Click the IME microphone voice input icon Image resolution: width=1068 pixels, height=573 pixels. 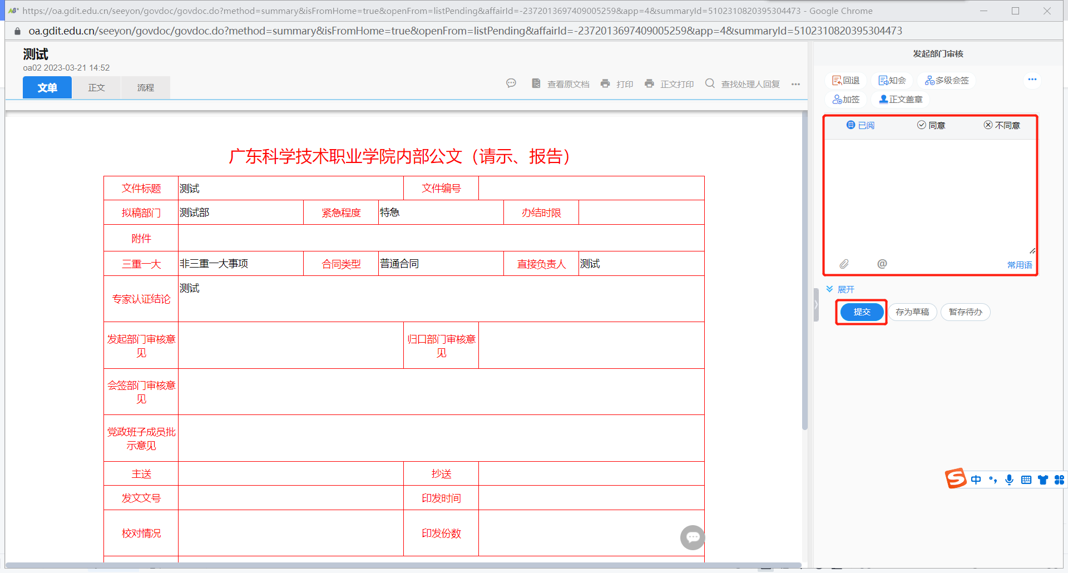[x=1010, y=480]
